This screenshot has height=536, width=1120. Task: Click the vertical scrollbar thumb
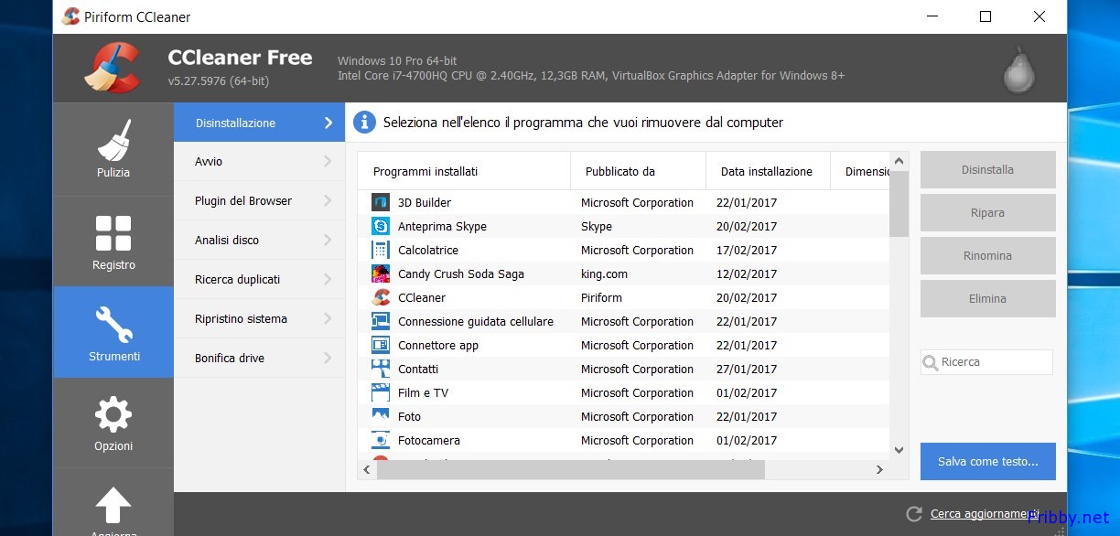(899, 204)
